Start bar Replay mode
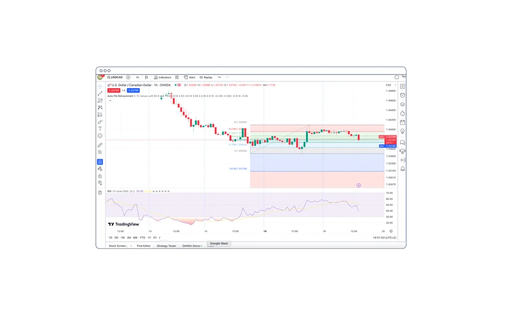 click(206, 78)
